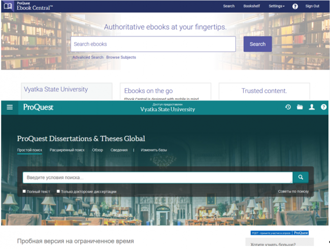Enable the Полный текст checkbox

[x=24, y=192]
